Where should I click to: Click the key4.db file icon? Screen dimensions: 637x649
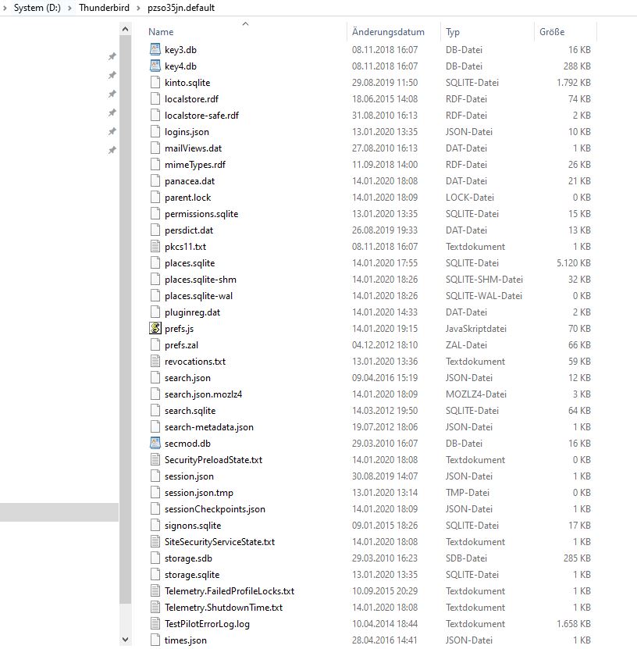[x=155, y=66]
